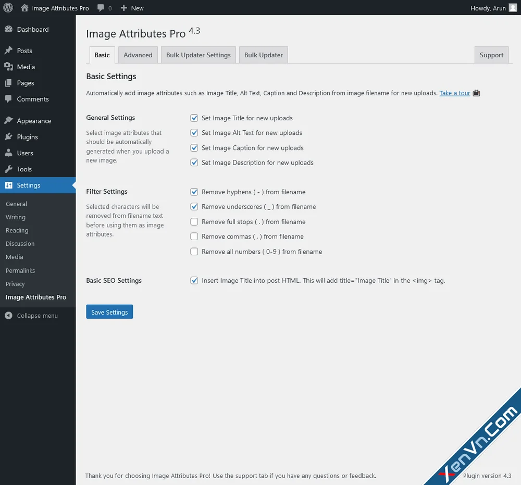Open Users menu label
The width and height of the screenshot is (521, 485).
point(25,153)
